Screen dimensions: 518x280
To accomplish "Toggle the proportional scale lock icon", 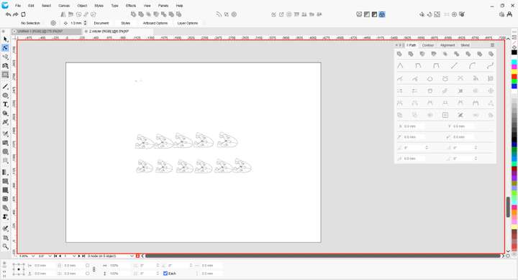I will tap(94, 269).
